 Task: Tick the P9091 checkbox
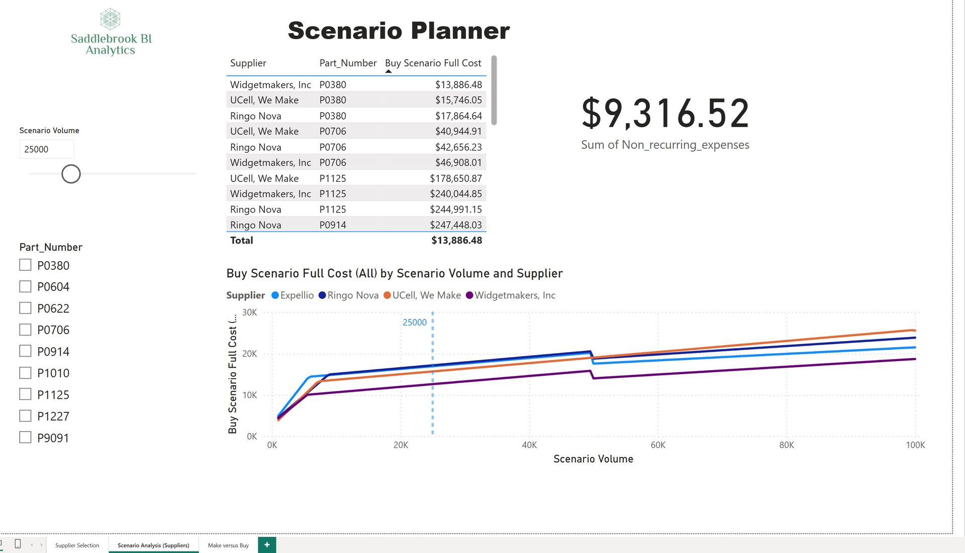point(25,437)
